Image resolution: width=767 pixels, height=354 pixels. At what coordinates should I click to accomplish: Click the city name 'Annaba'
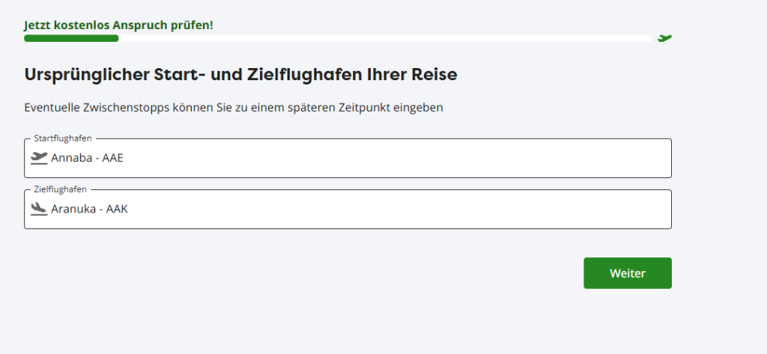pyautogui.click(x=69, y=158)
